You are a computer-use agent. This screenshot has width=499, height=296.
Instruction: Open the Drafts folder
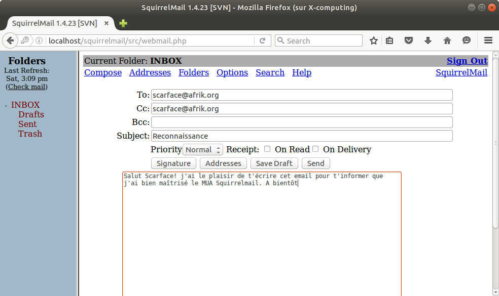[31, 114]
